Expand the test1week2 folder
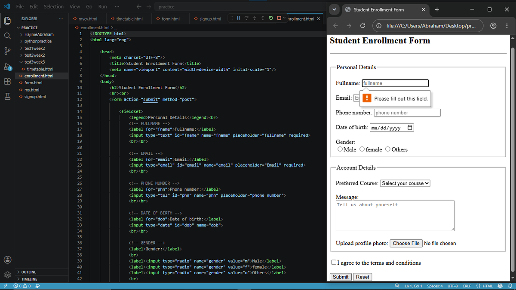 tap(34, 48)
